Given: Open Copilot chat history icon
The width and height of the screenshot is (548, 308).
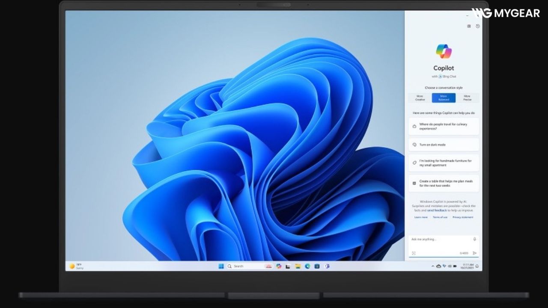Looking at the screenshot, I should click(478, 26).
